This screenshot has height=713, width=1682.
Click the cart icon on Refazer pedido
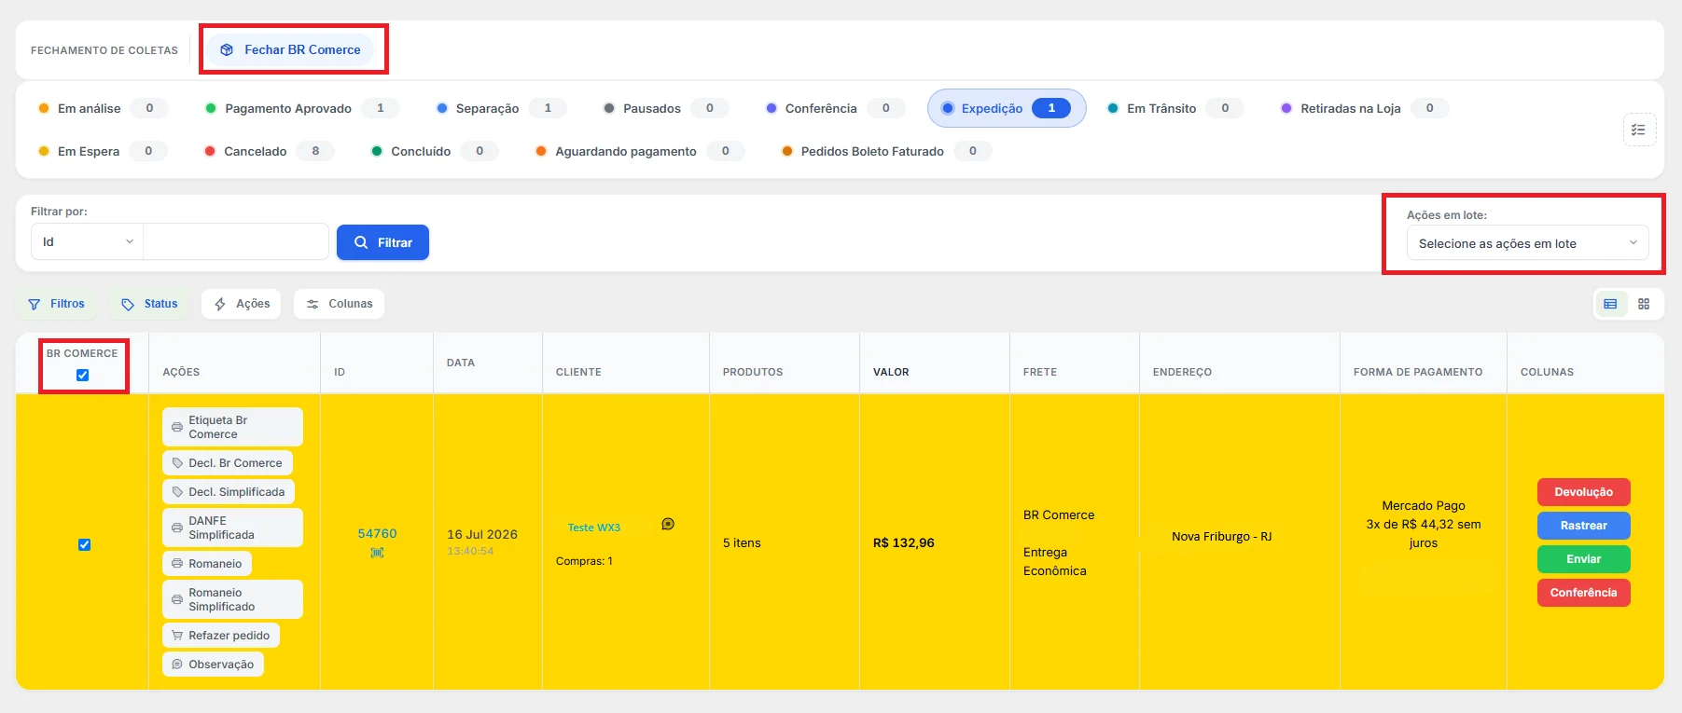click(x=177, y=636)
